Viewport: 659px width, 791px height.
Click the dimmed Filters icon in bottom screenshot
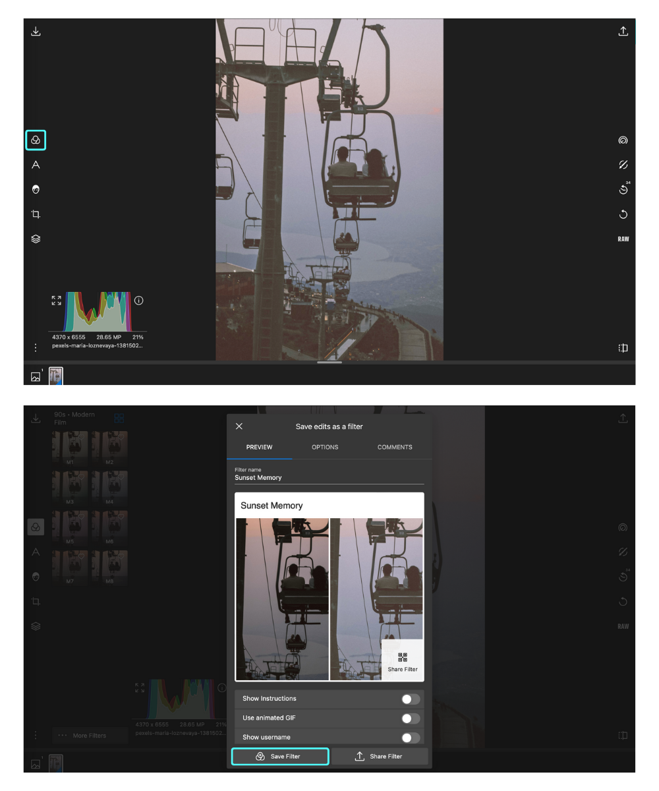tap(36, 527)
